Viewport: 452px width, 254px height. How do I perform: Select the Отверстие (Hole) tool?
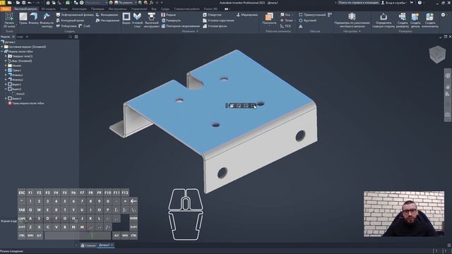coord(212,15)
